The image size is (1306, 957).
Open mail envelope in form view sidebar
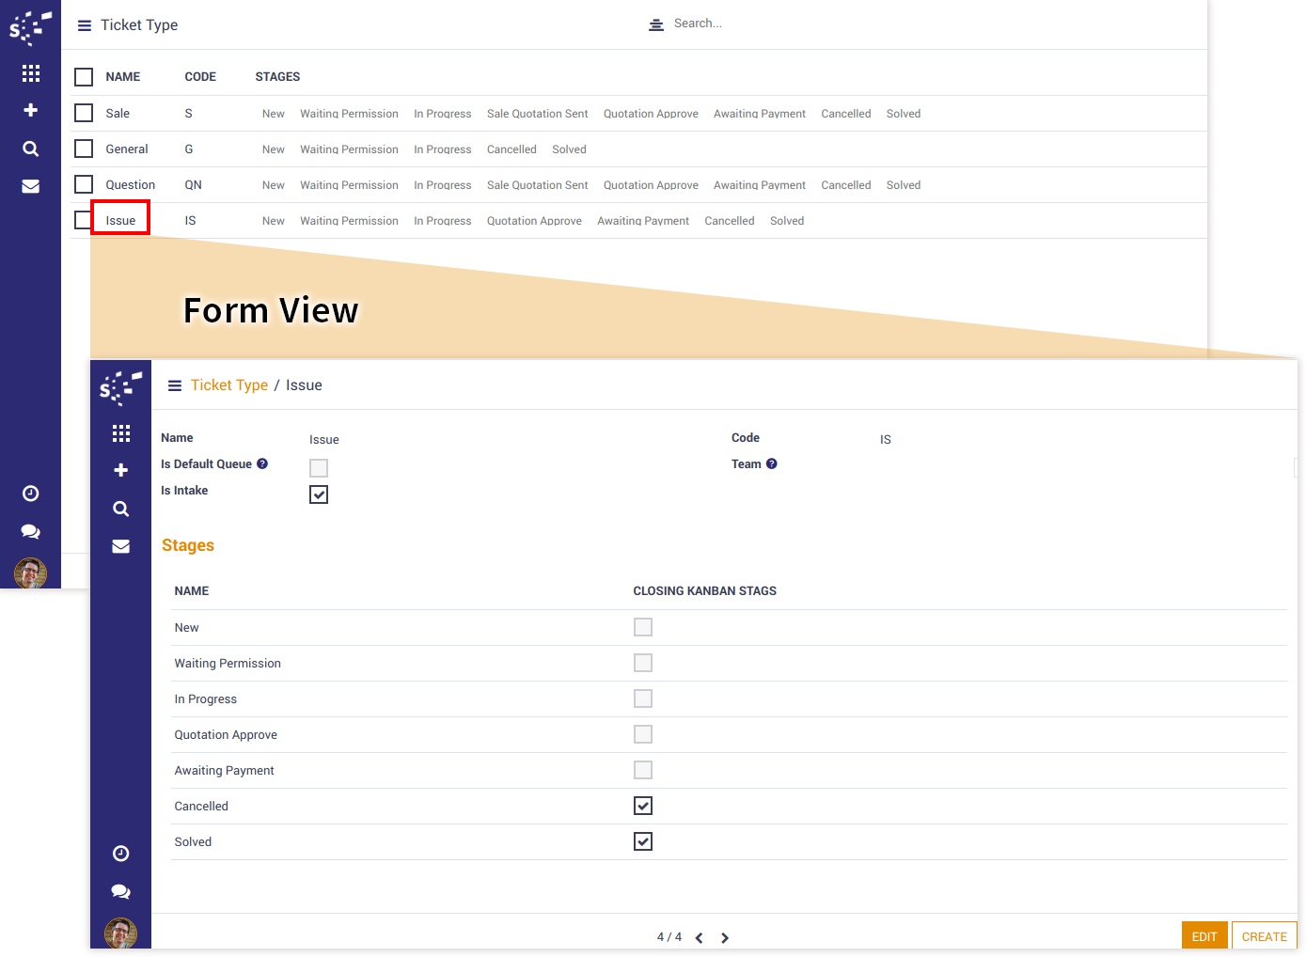(120, 546)
